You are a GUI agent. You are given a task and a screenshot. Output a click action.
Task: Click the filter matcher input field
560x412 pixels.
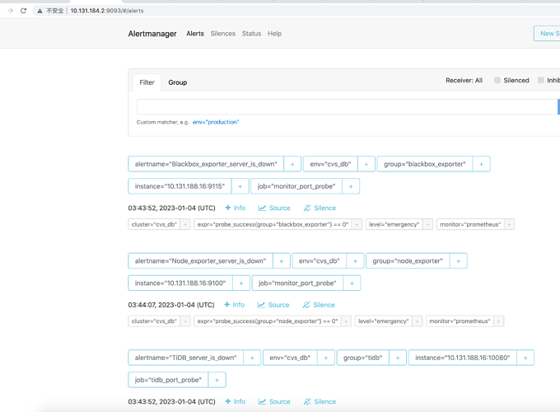click(x=347, y=107)
